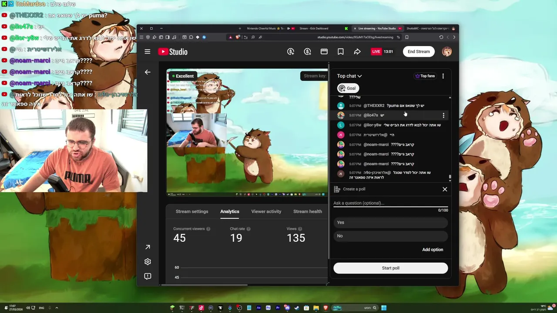Expand the Top chat dropdown
The height and width of the screenshot is (313, 557).
(x=349, y=76)
